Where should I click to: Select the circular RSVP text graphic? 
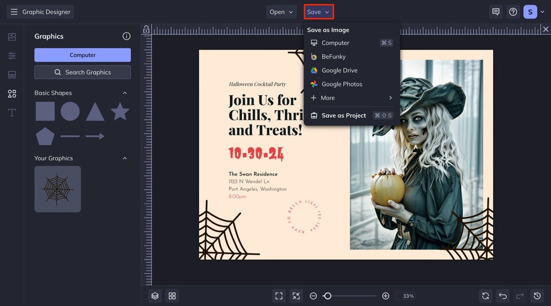coord(304,216)
